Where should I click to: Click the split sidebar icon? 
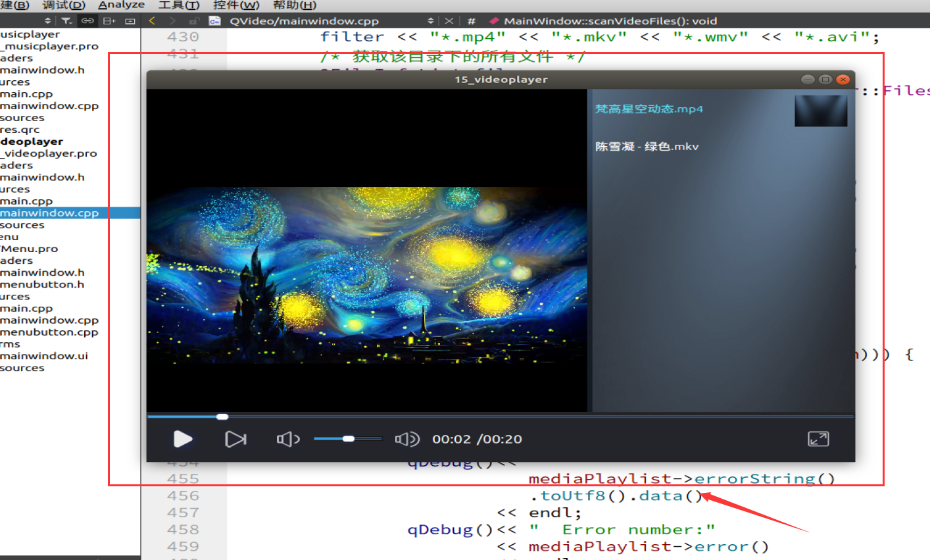coord(109,21)
